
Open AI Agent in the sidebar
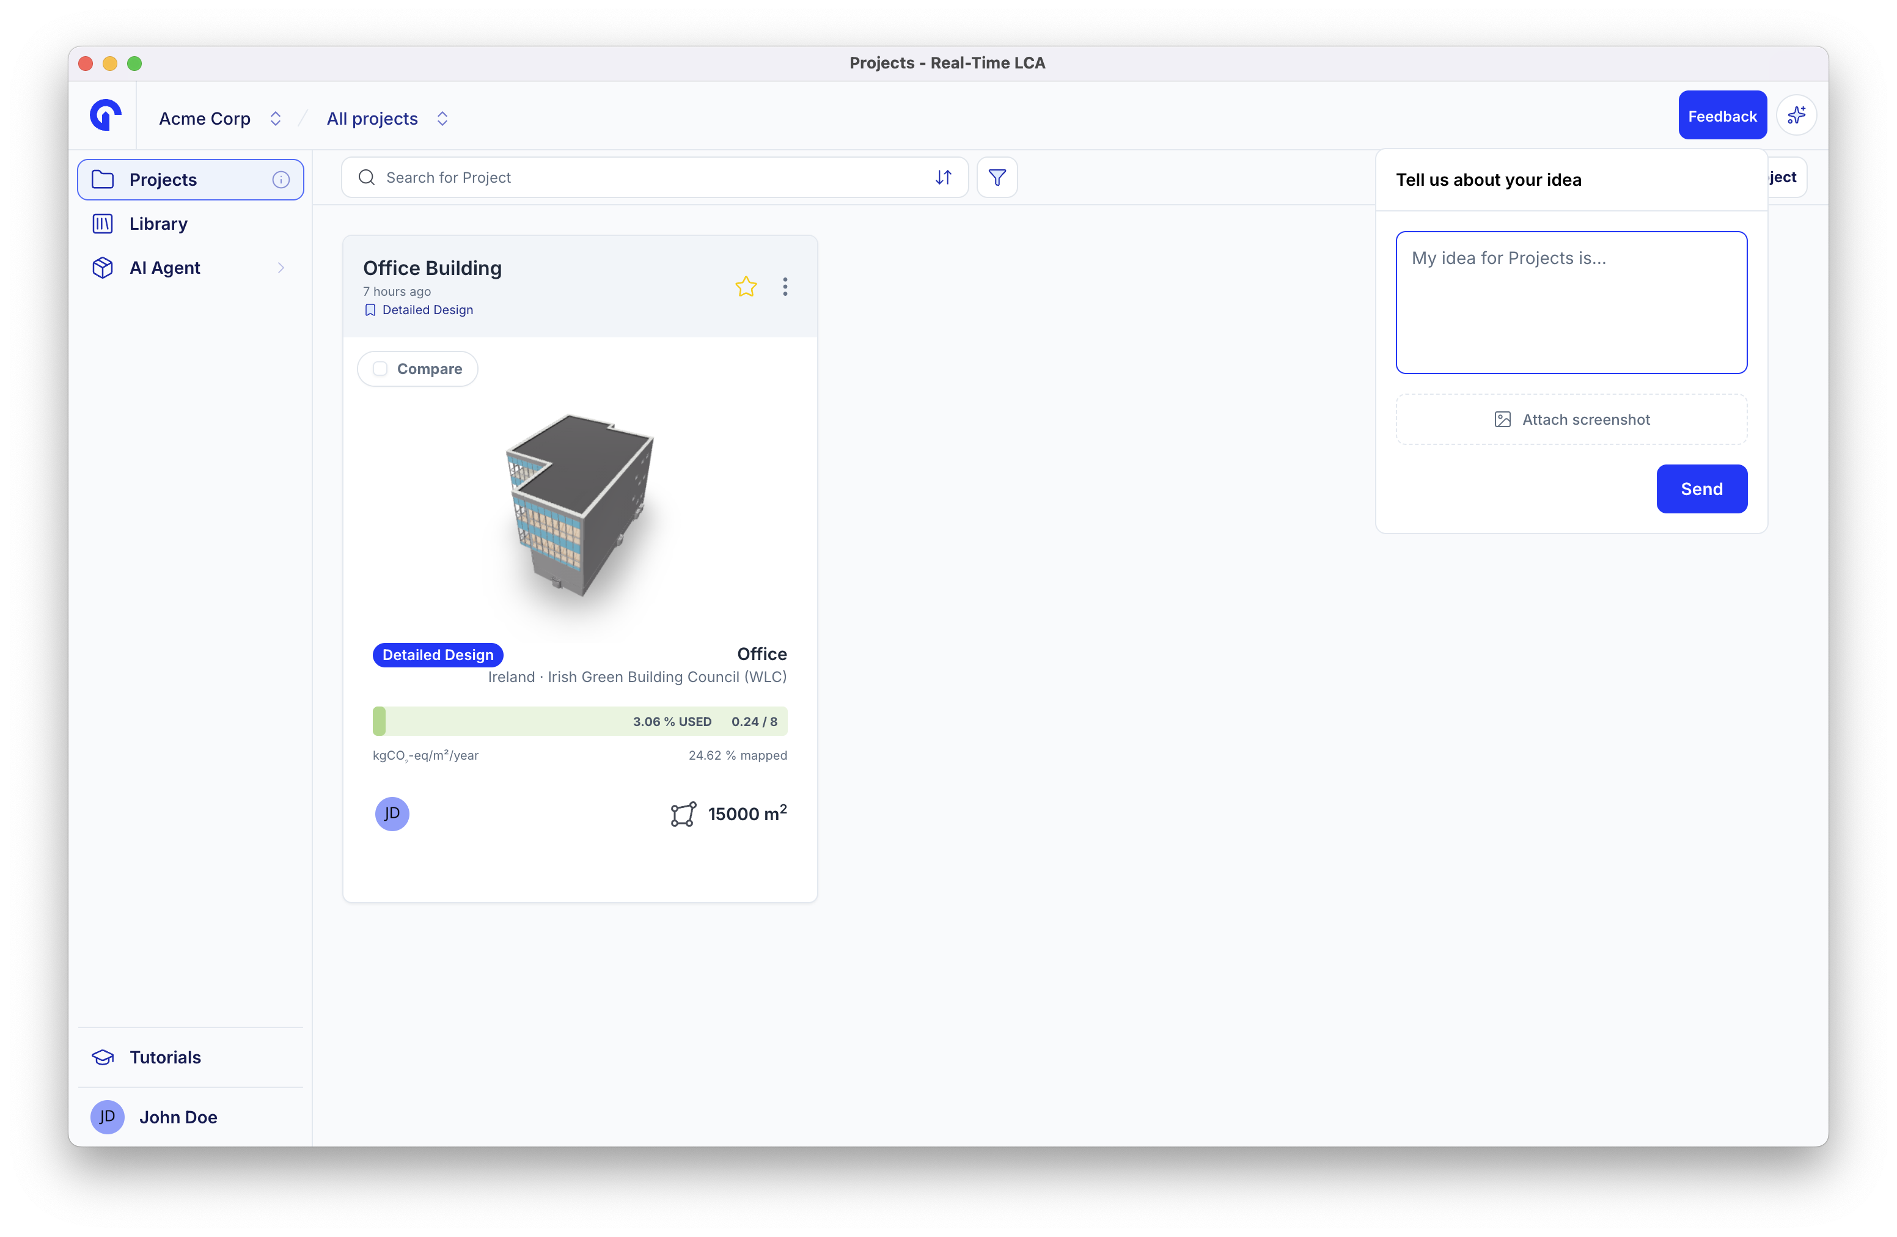(x=191, y=268)
